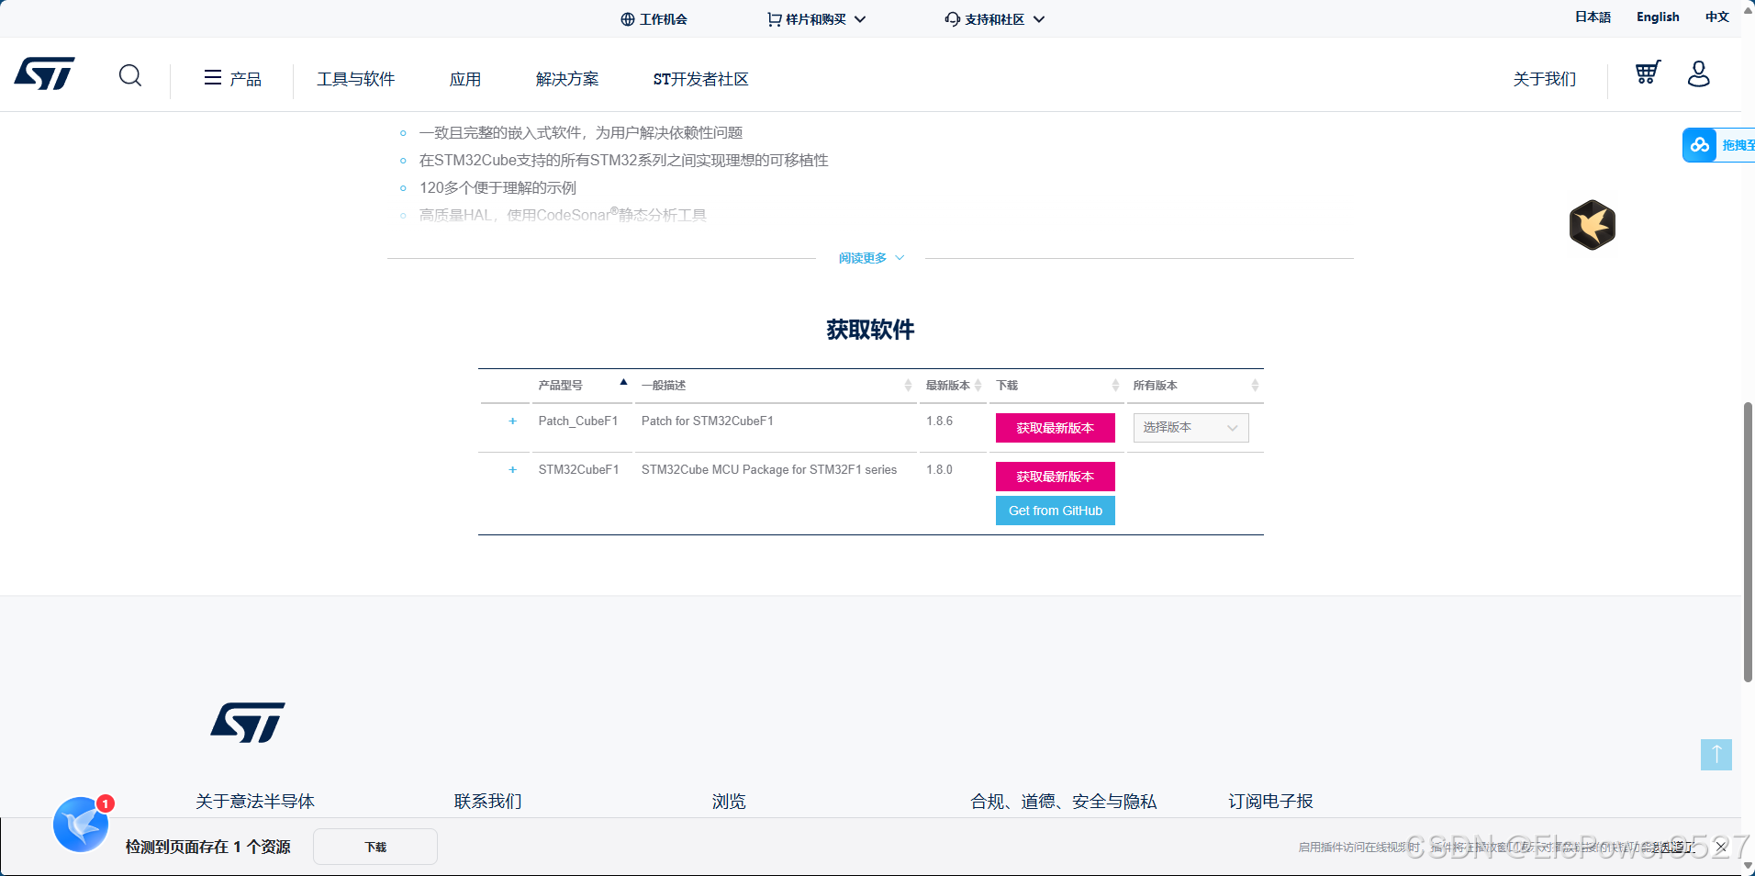Image resolution: width=1755 pixels, height=876 pixels.
Task: Click the blue bird downloader icon
Action: click(x=81, y=825)
